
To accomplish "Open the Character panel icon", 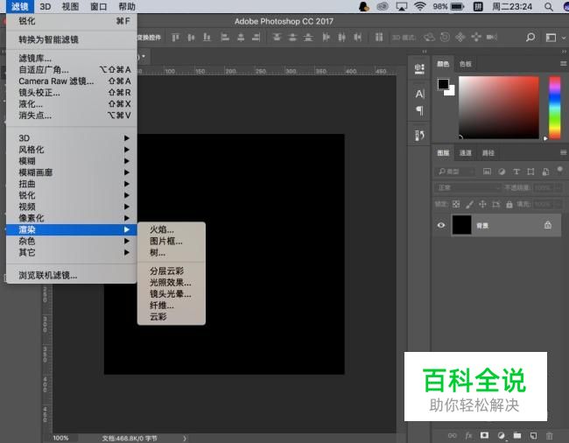I will [419, 94].
